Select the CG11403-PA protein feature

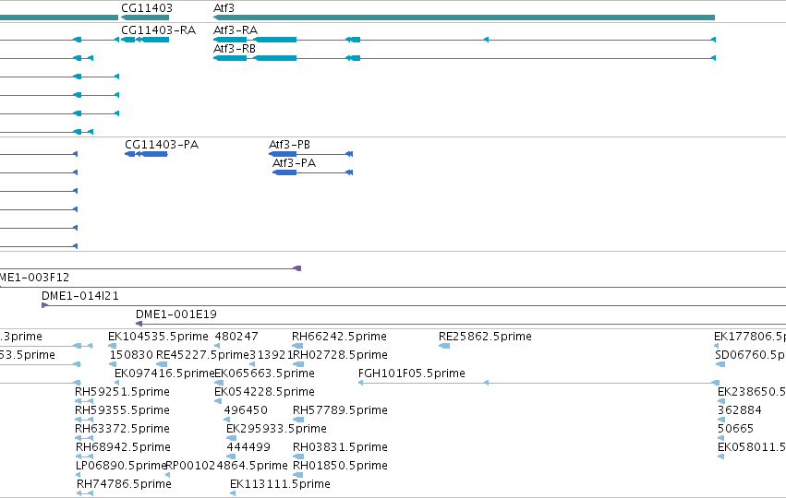click(146, 154)
